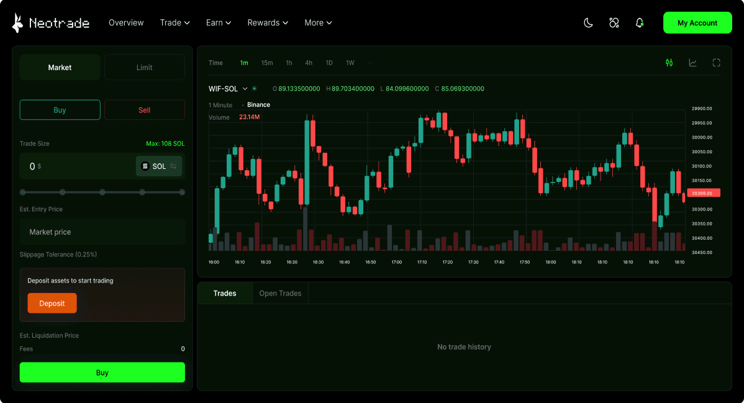Viewport: 744px width, 403px height.
Task: Switch to Limit order mode
Action: (x=144, y=66)
